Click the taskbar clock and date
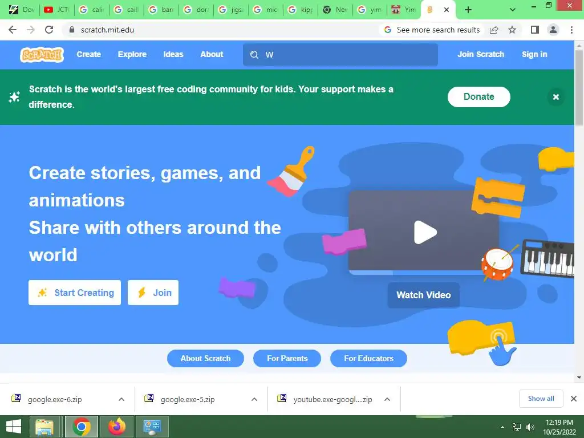 coord(559,427)
